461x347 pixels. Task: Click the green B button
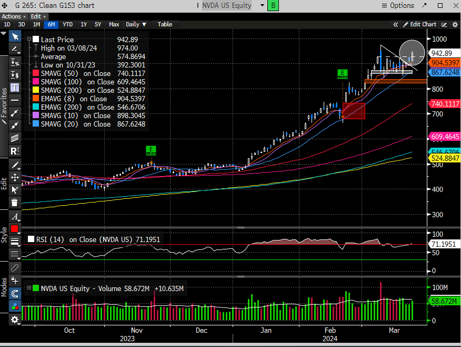coord(273,5)
